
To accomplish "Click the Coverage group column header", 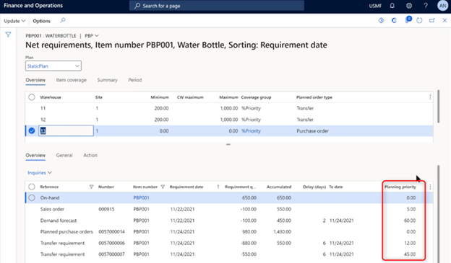I will coord(256,97).
